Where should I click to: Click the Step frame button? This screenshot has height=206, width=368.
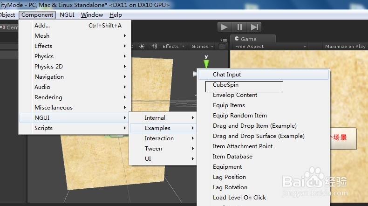[254, 27]
